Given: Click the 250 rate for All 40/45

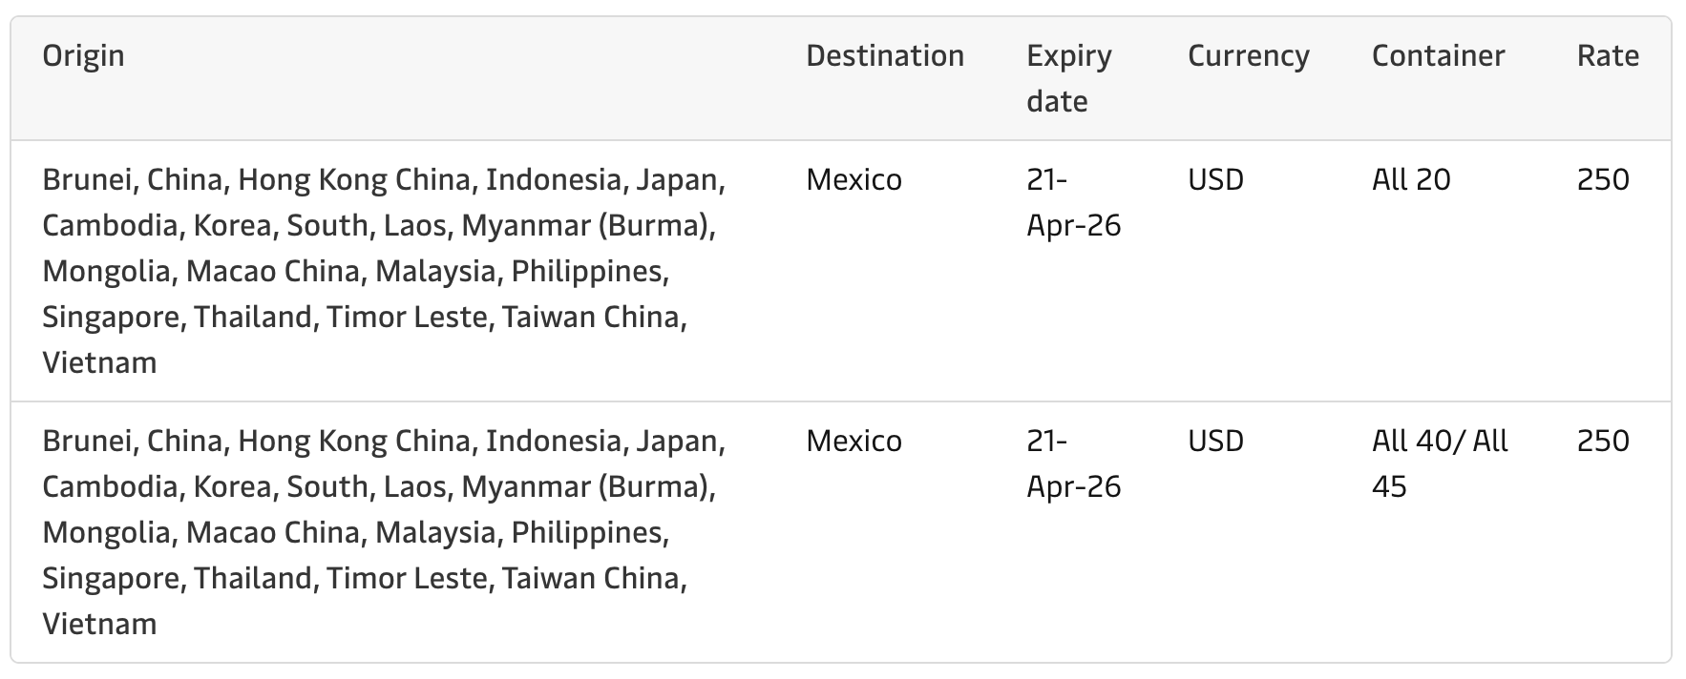Looking at the screenshot, I should click(x=1603, y=442).
